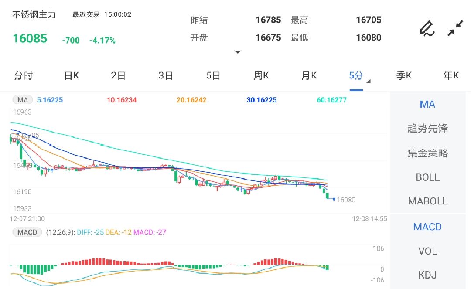Open the 季K chart tab

404,75
